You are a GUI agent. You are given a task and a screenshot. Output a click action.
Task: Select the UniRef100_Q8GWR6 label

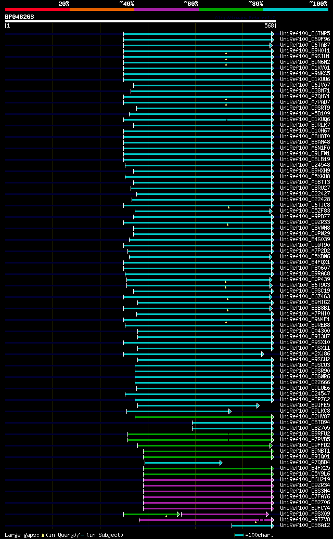pyautogui.click(x=305, y=376)
